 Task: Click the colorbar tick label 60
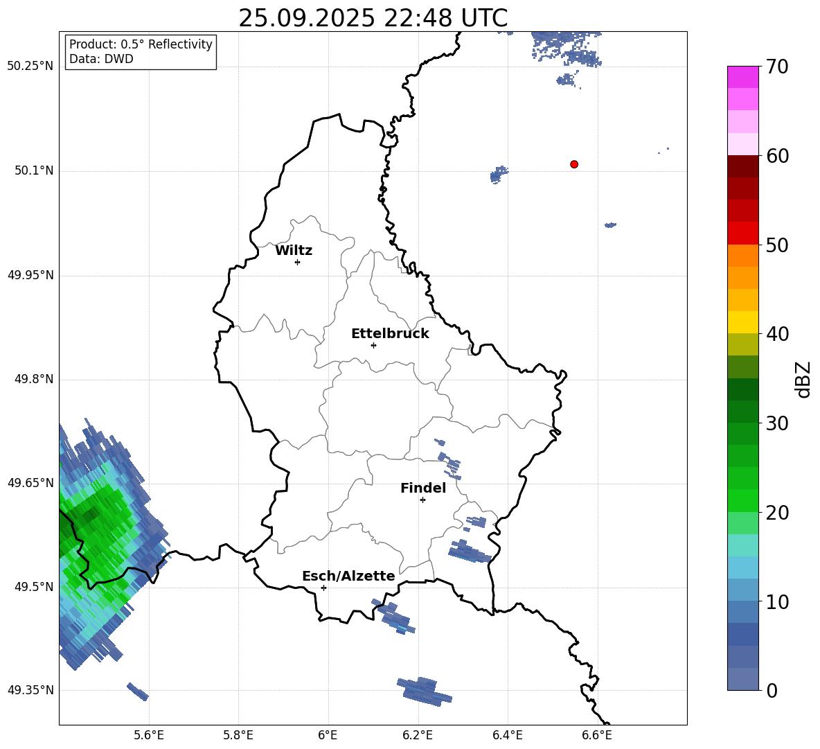[778, 156]
